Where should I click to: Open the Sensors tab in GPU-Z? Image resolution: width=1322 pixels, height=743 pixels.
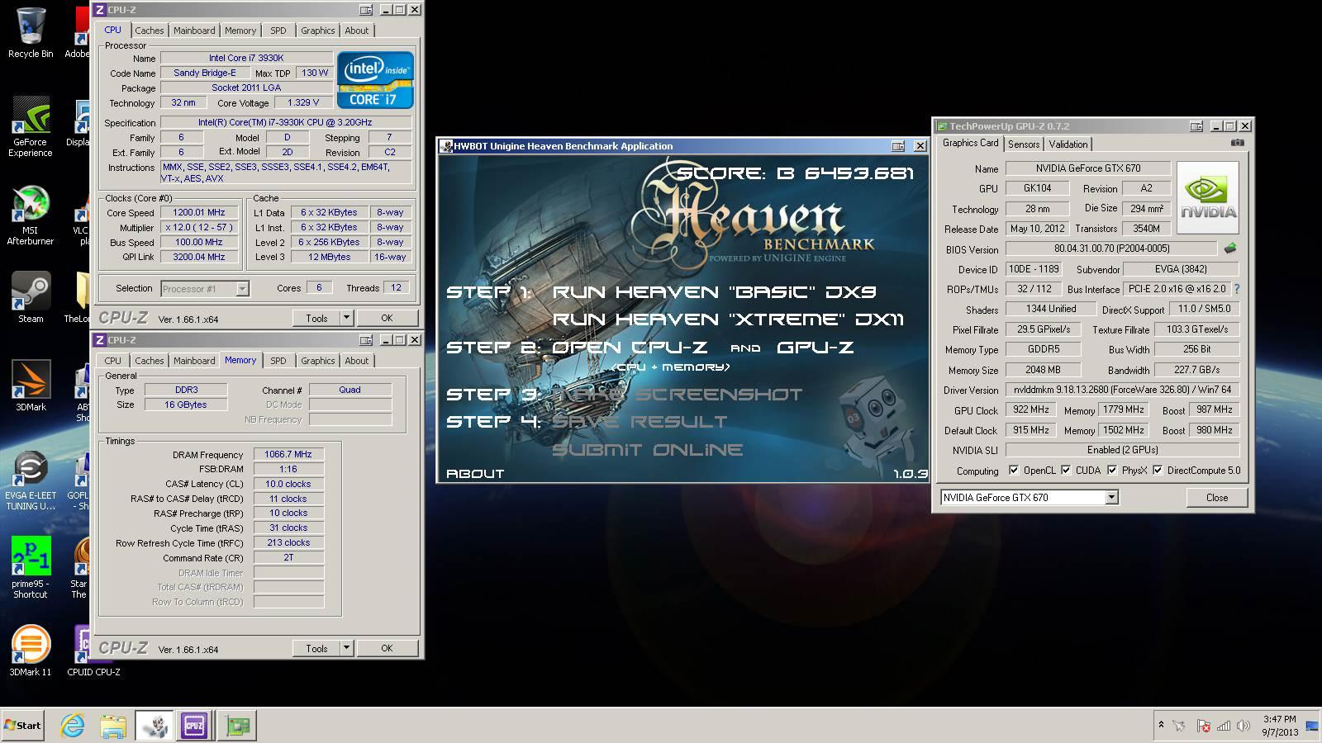pos(1024,144)
